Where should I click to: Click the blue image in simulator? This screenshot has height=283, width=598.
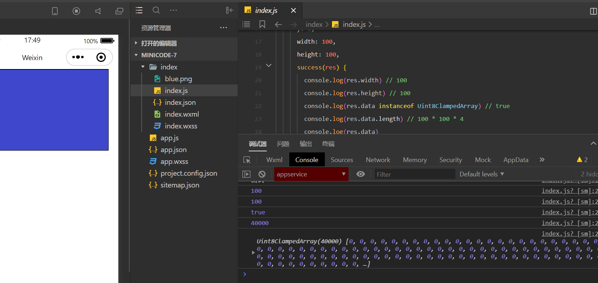coord(54,110)
